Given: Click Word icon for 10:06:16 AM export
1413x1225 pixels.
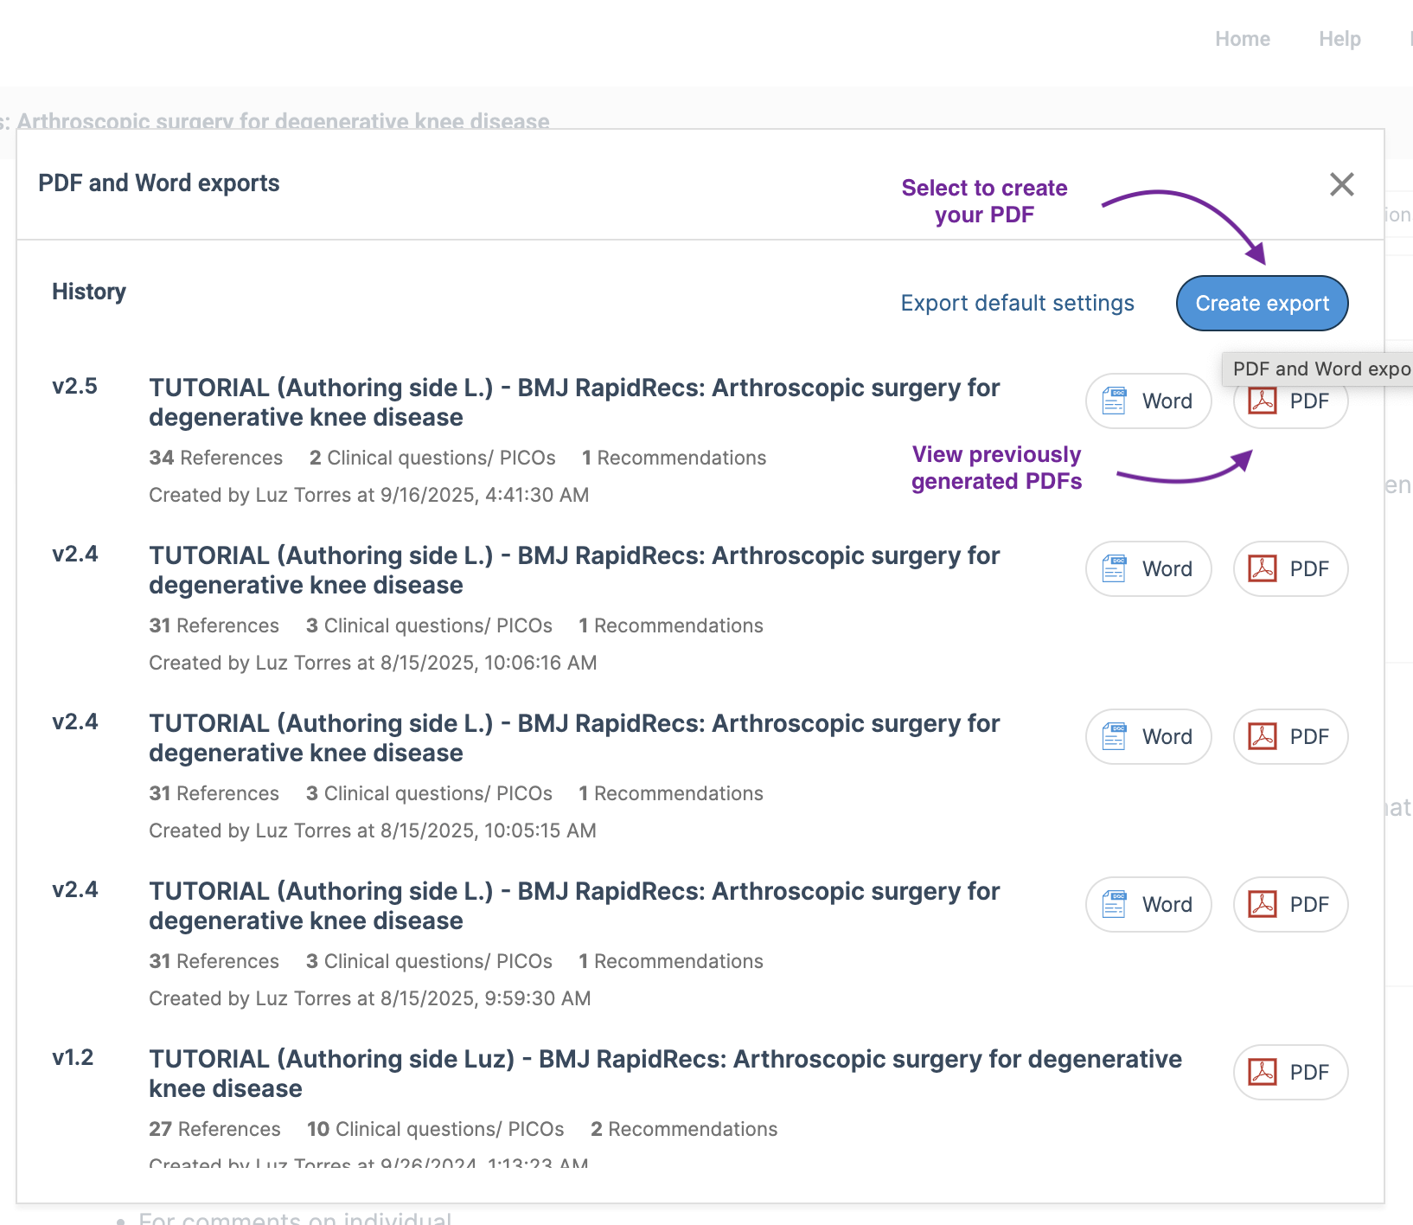Looking at the screenshot, I should point(1115,569).
